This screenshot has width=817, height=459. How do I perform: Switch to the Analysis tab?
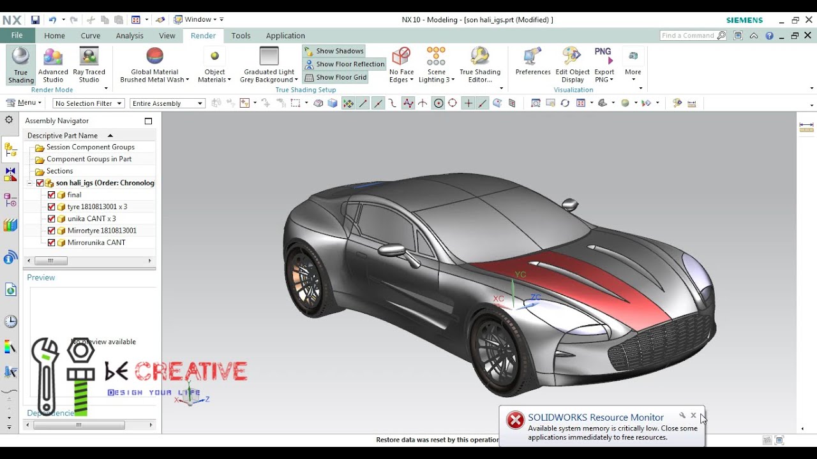tap(130, 36)
